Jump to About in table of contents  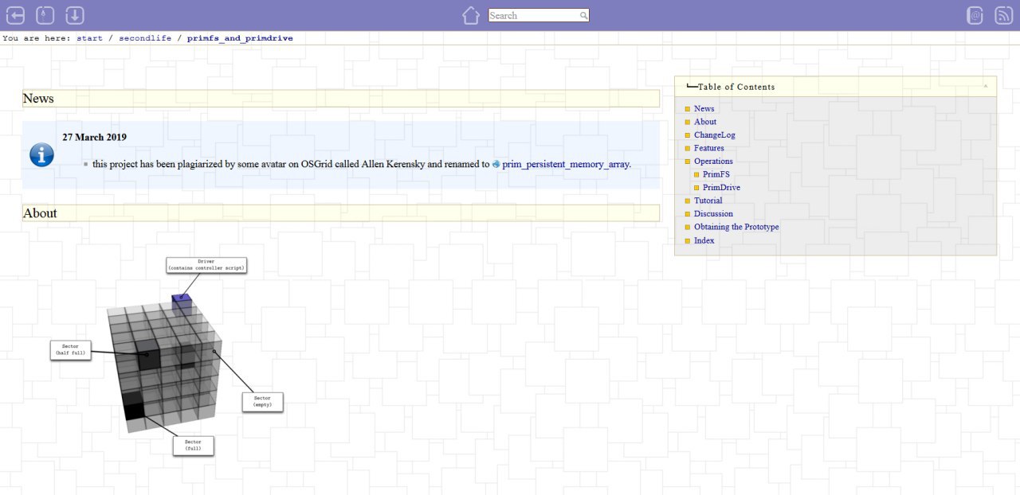pyautogui.click(x=705, y=122)
